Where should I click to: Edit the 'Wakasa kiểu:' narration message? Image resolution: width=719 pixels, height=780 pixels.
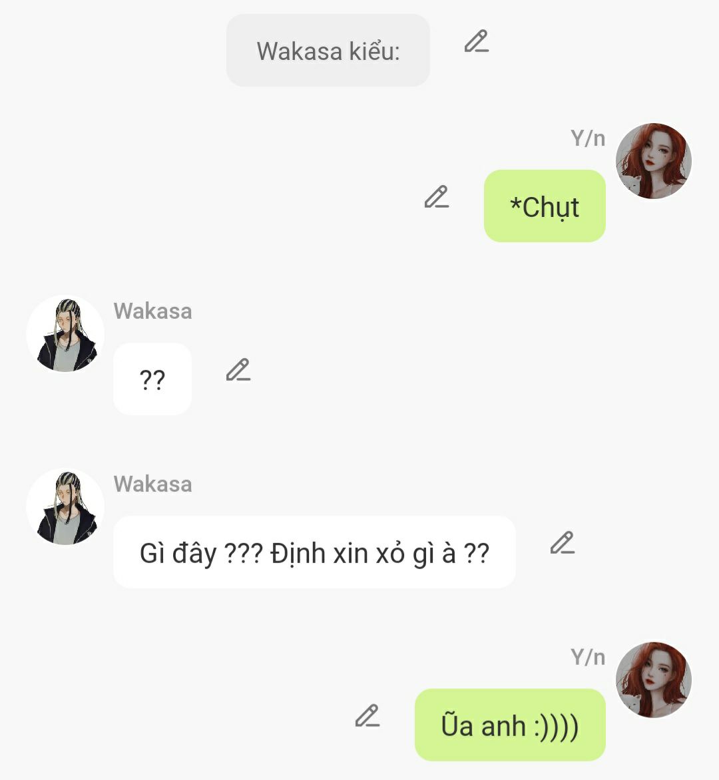(x=477, y=41)
